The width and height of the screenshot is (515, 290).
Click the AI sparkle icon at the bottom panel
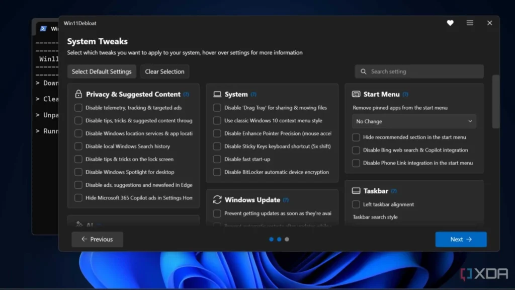click(x=78, y=225)
